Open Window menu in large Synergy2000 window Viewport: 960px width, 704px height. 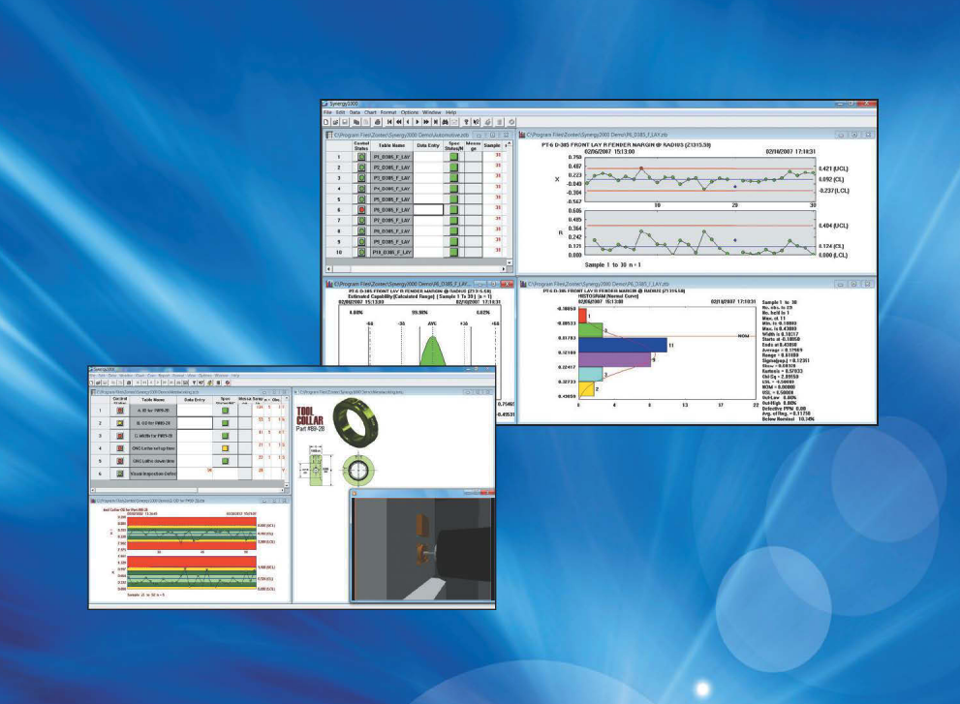(x=432, y=112)
